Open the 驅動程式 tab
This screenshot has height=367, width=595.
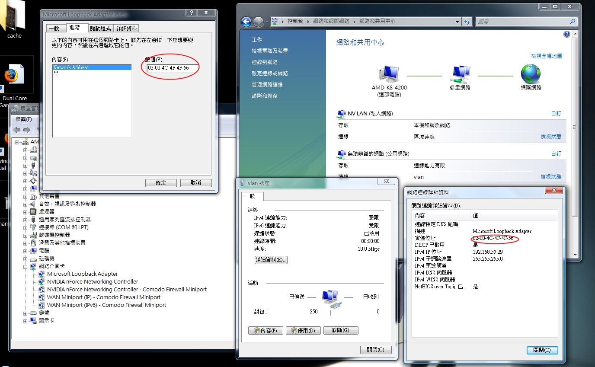pos(100,28)
